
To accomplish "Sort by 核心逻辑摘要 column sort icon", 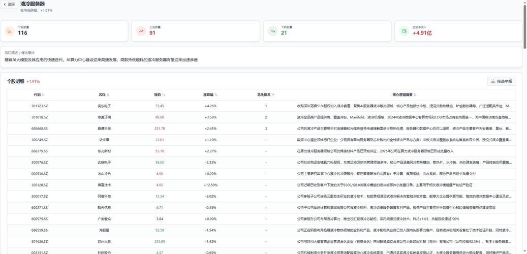I will click(x=415, y=95).
